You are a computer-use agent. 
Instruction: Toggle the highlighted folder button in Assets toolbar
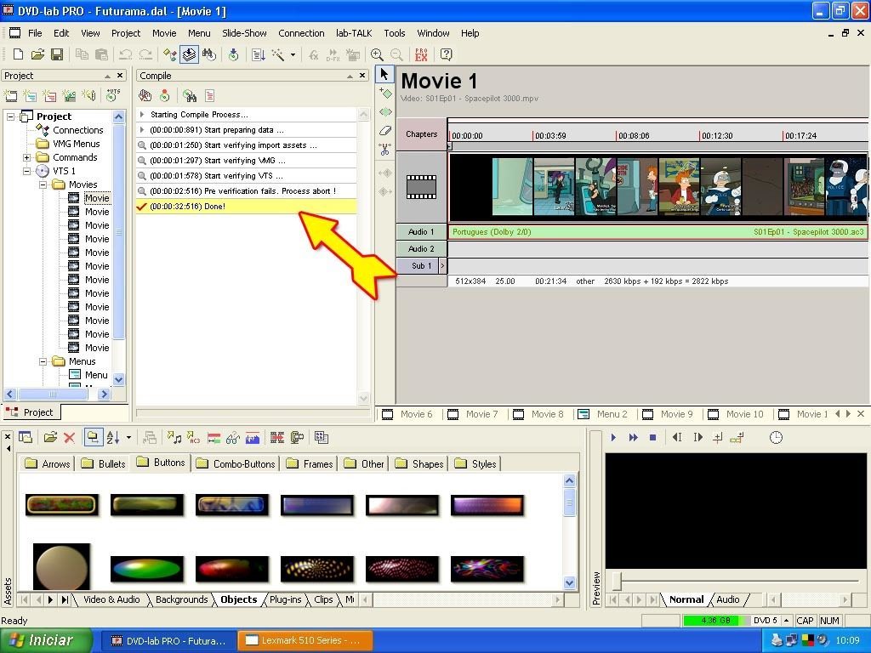[93, 438]
